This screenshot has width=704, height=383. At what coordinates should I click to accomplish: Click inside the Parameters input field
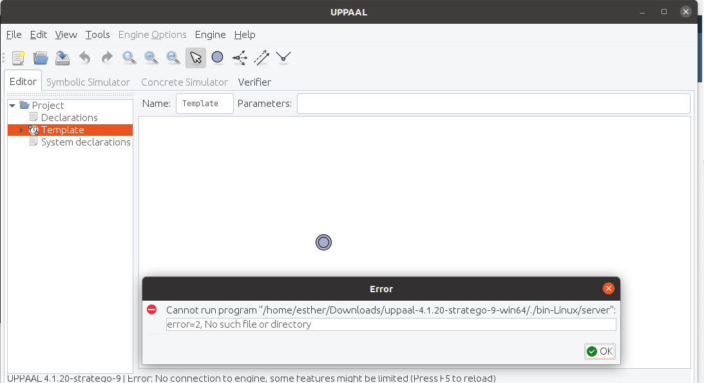click(x=493, y=103)
